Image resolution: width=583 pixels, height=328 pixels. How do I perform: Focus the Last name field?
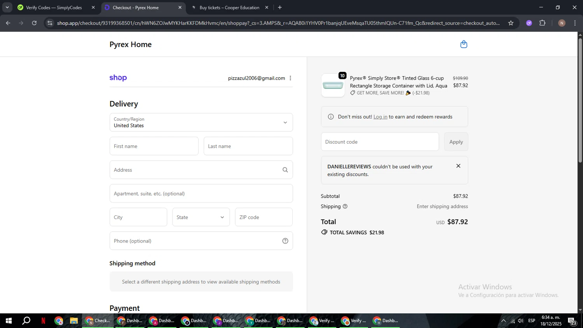point(248,146)
